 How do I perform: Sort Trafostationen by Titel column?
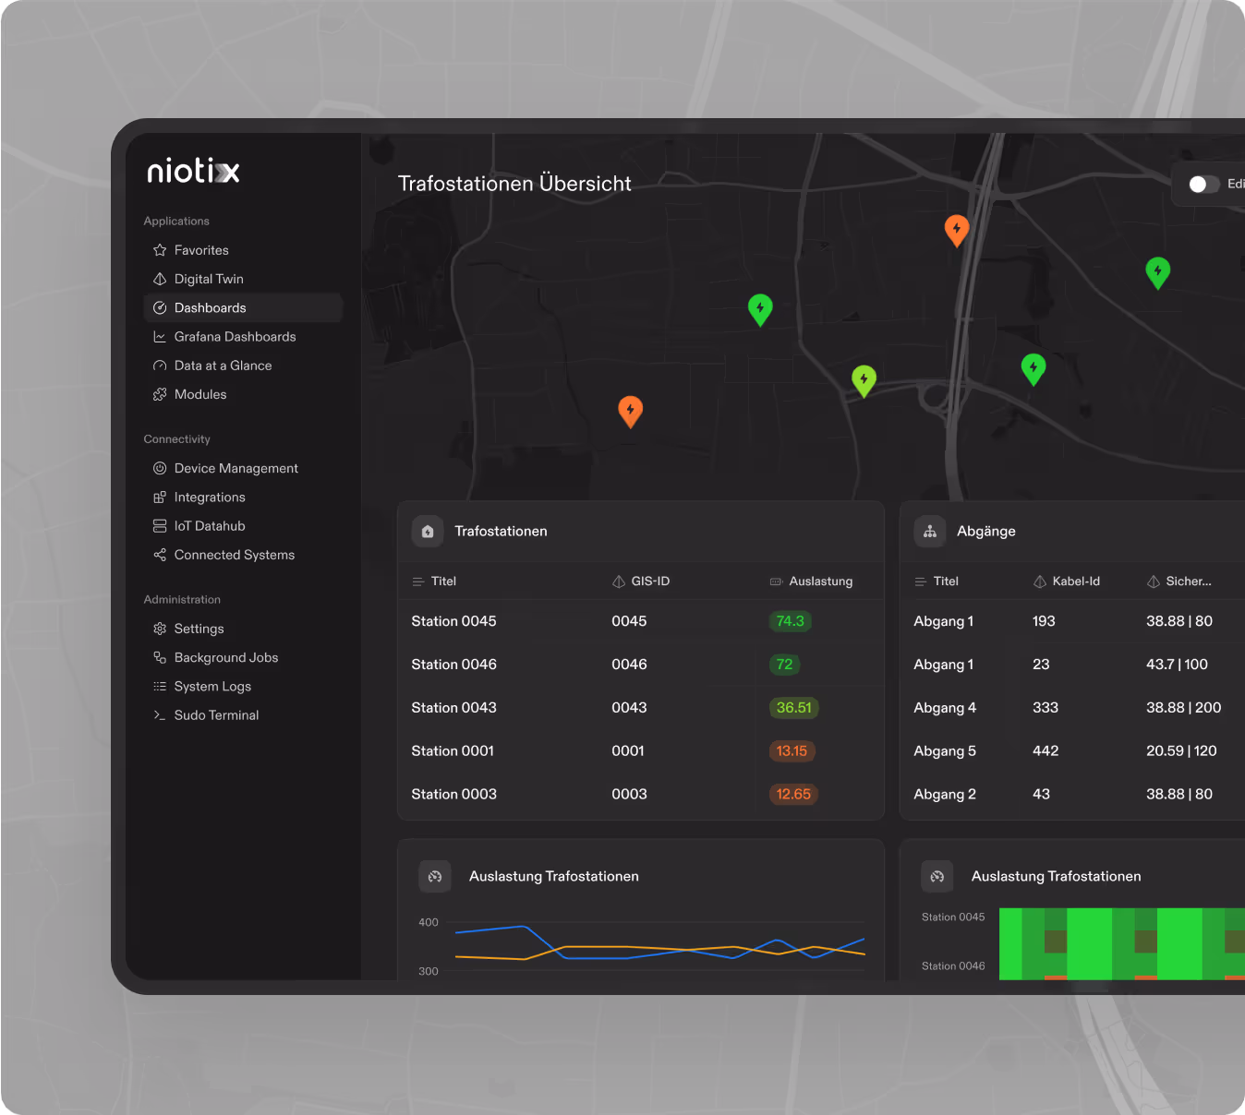coord(434,581)
